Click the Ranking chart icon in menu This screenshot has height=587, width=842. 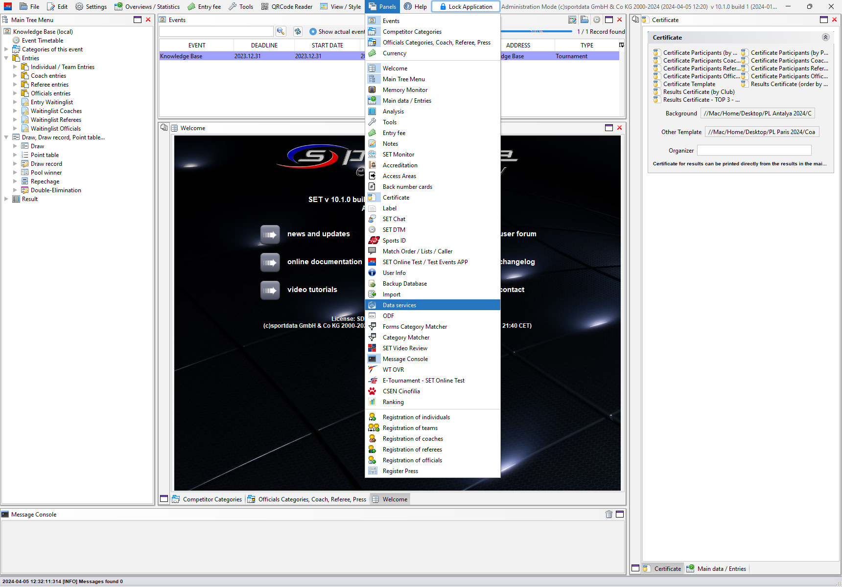(x=373, y=402)
